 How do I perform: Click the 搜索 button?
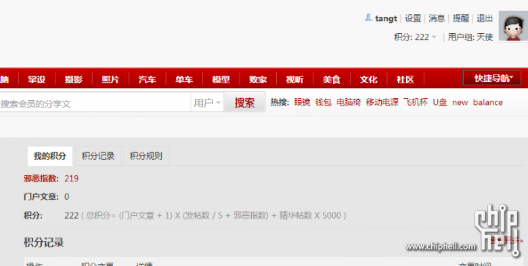pos(244,102)
